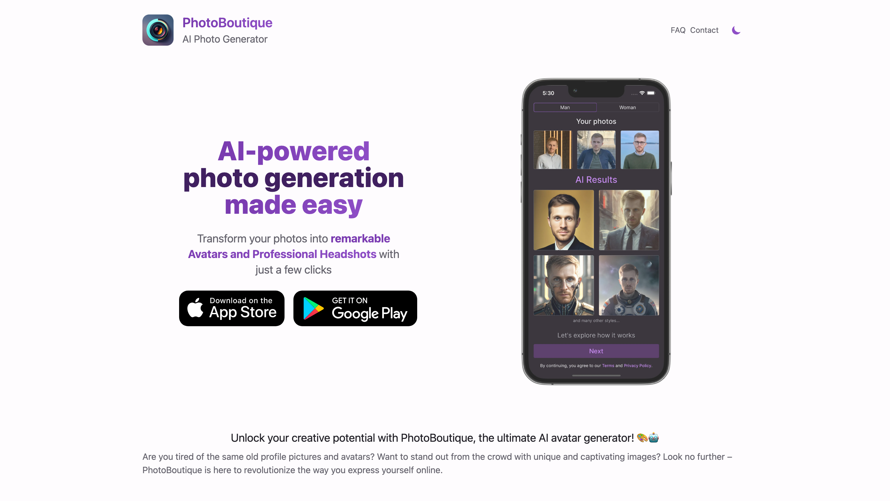This screenshot has width=890, height=501.
Task: Click the Next button in app preview
Action: [x=596, y=350]
